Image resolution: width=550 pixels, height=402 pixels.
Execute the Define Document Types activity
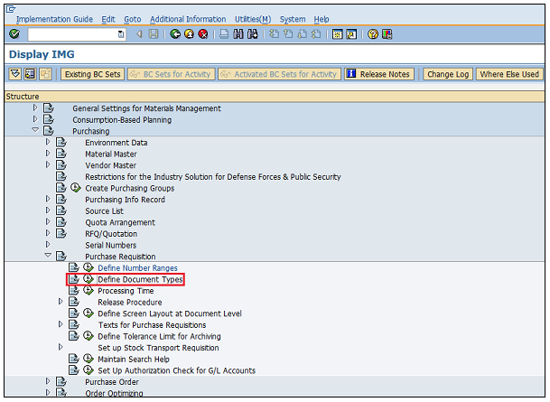coord(89,280)
